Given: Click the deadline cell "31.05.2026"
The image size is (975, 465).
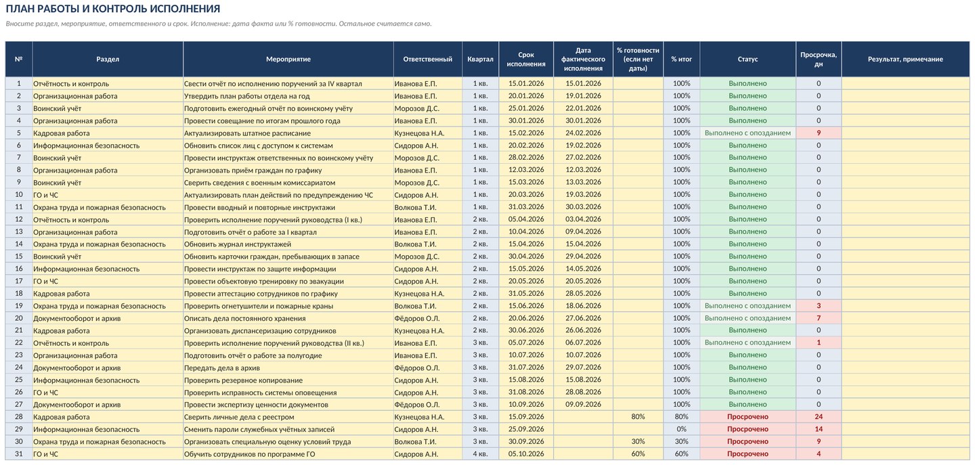Looking at the screenshot, I should (x=526, y=294).
